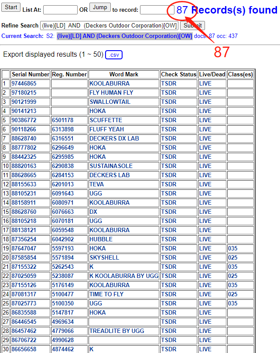
Task: Open serial number 97180215
Action: tap(24, 93)
